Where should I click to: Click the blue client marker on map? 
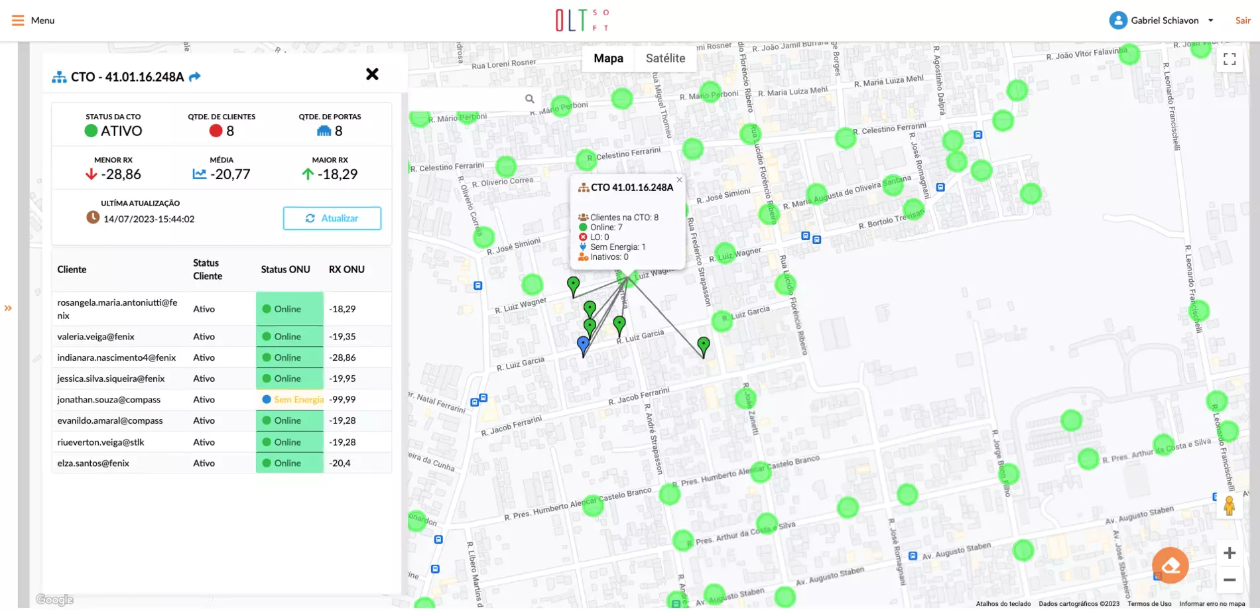point(583,345)
